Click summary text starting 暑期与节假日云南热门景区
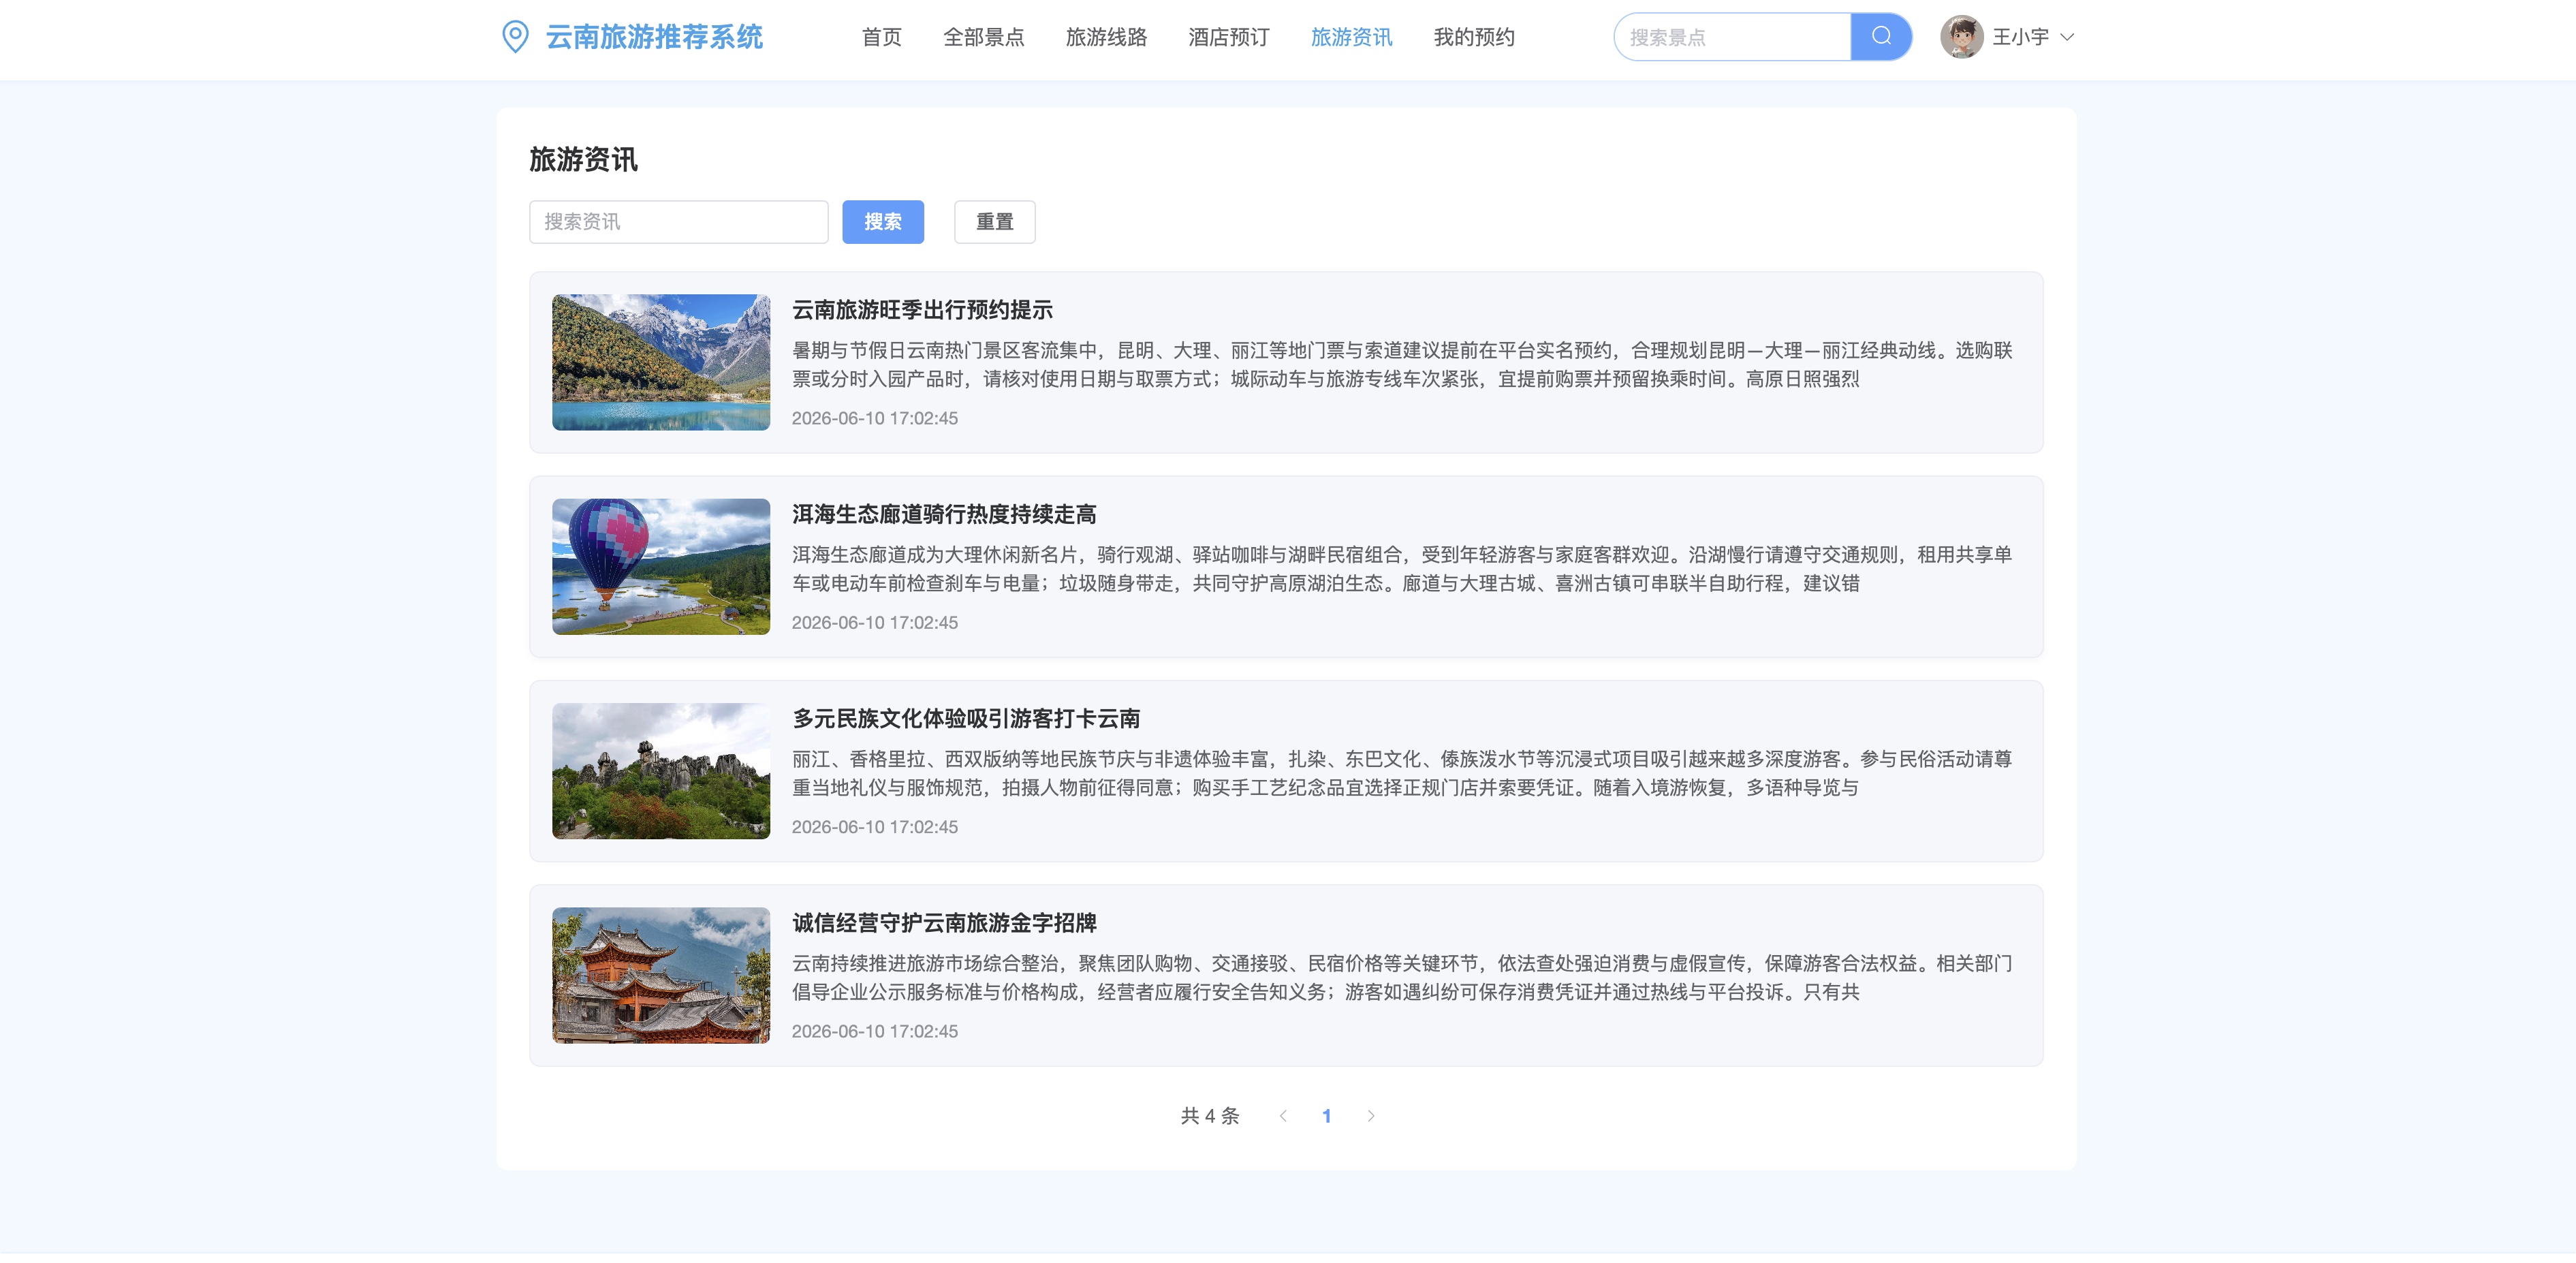Image resolution: width=2576 pixels, height=1263 pixels. point(1402,364)
